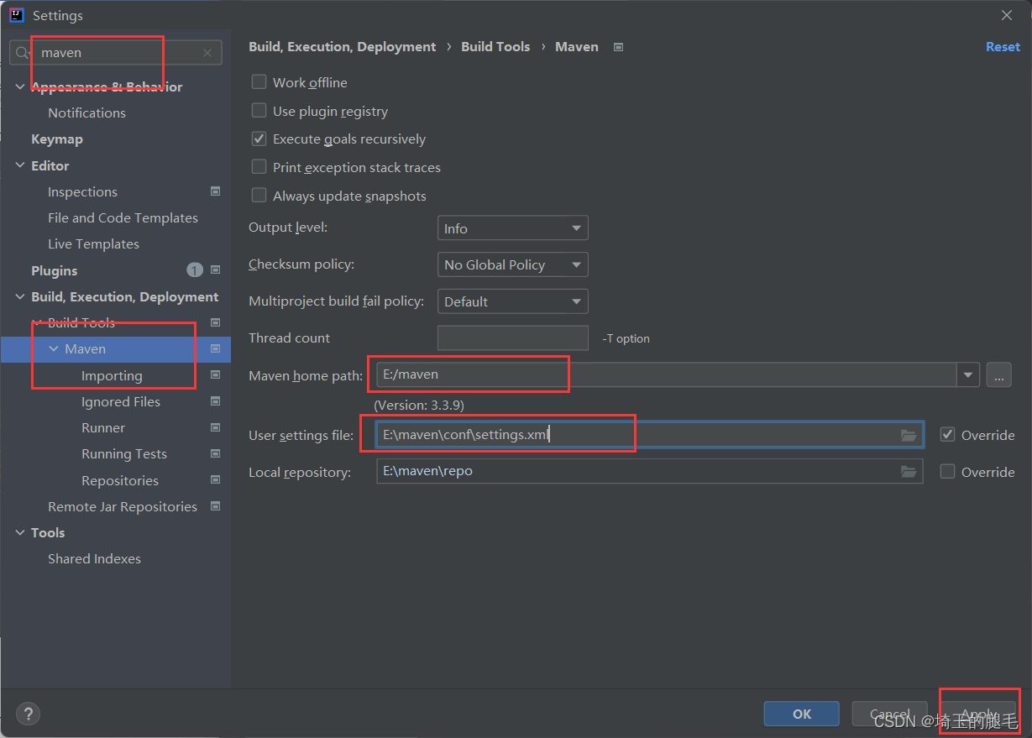Open the folder browser for User settings file
1032x738 pixels.
click(909, 434)
